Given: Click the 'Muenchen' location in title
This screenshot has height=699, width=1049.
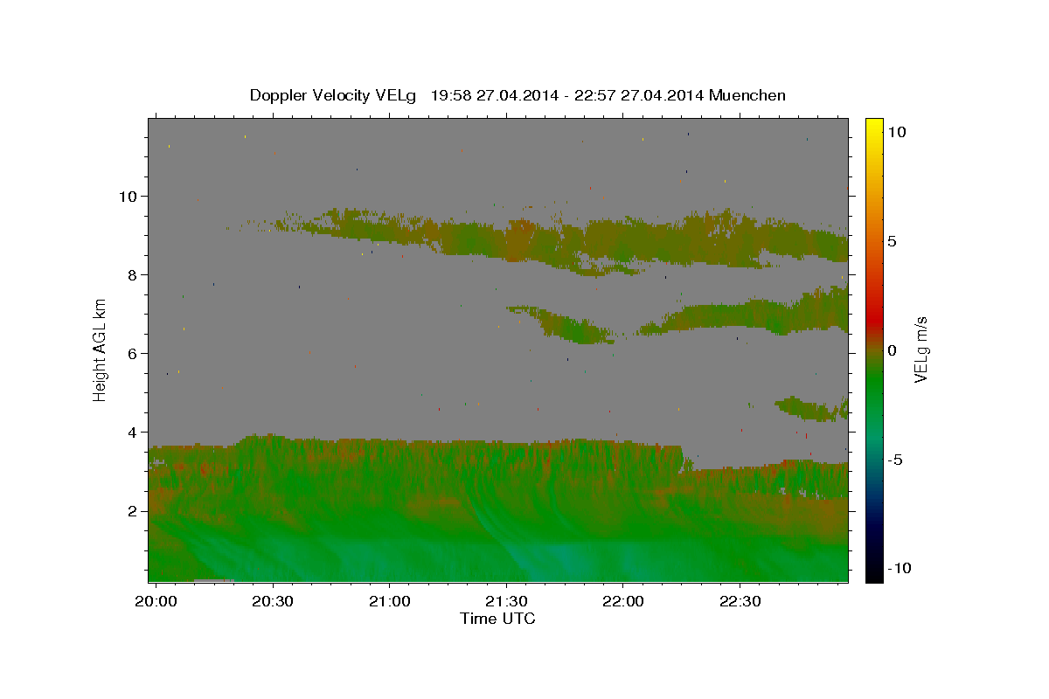Looking at the screenshot, I should 747,95.
